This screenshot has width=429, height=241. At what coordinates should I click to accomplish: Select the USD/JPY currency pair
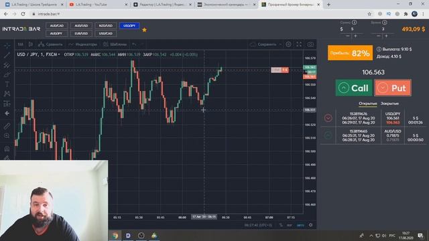(x=129, y=25)
